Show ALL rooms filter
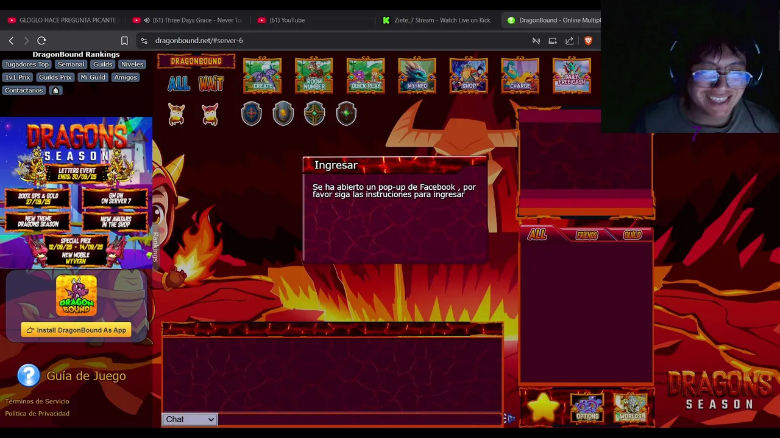 [179, 83]
